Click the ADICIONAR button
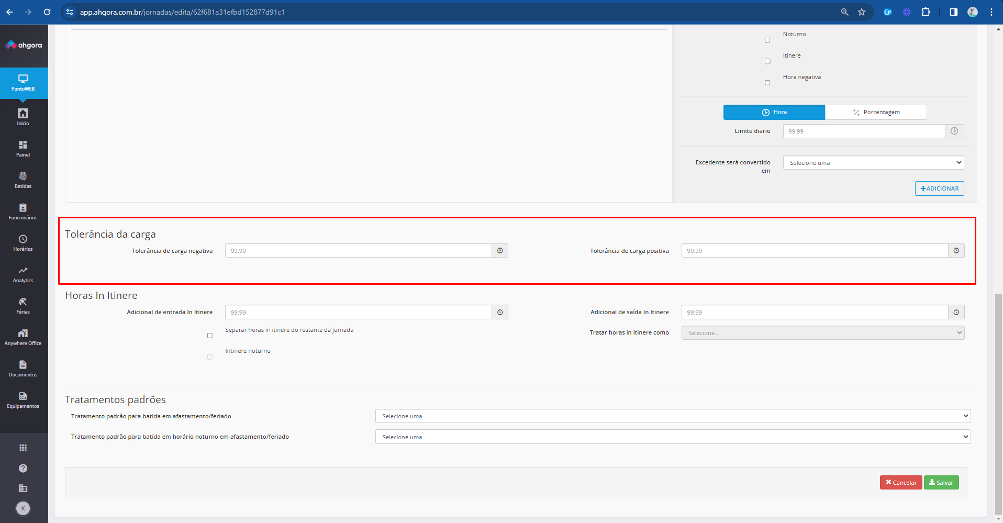 (939, 188)
